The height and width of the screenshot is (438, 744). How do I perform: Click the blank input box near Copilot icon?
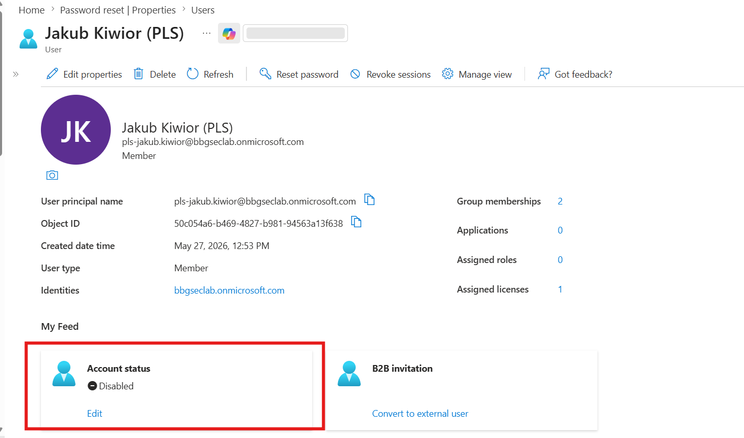coord(295,33)
